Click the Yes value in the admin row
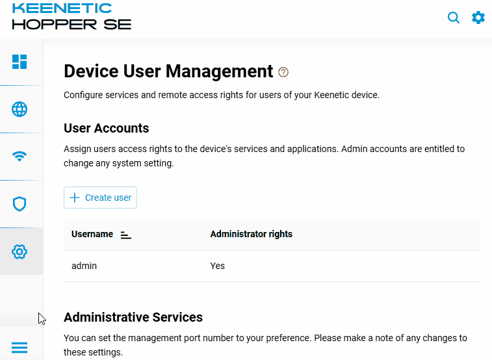 pos(217,266)
